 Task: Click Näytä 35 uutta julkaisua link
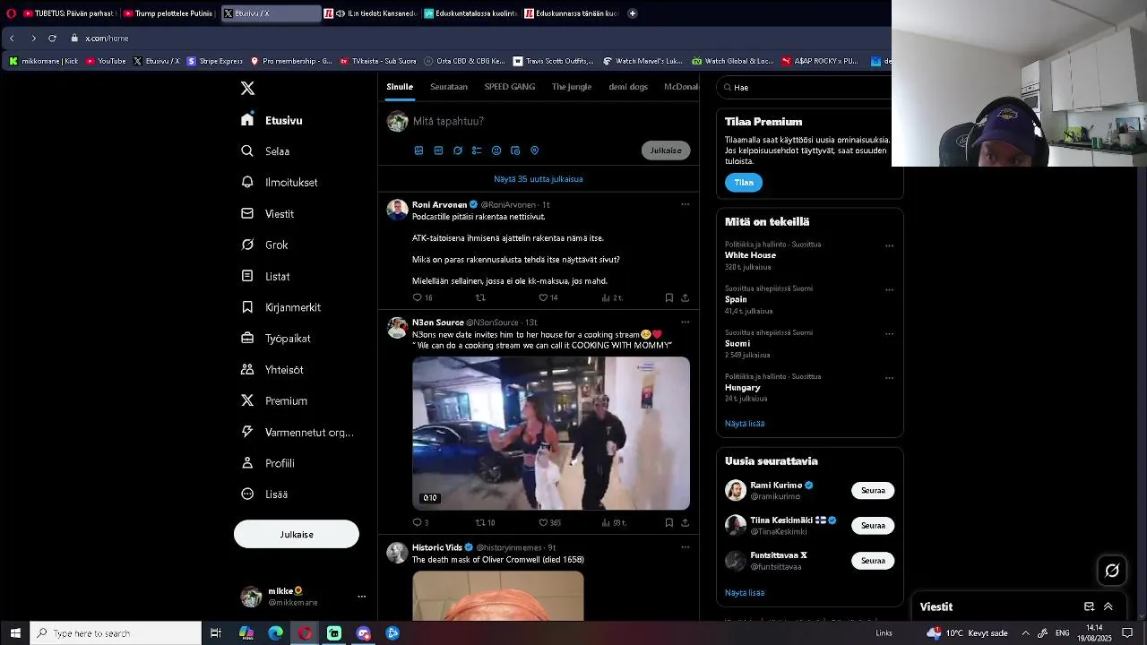tap(539, 179)
